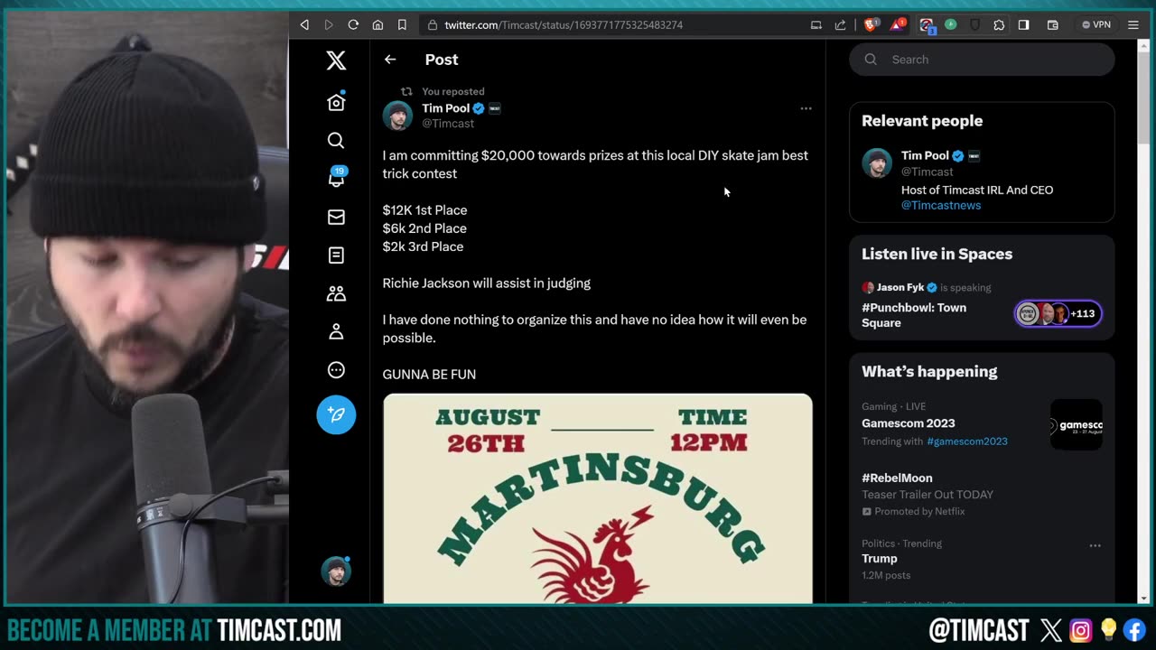Open Notifications bell with 19 badge

[x=336, y=178]
